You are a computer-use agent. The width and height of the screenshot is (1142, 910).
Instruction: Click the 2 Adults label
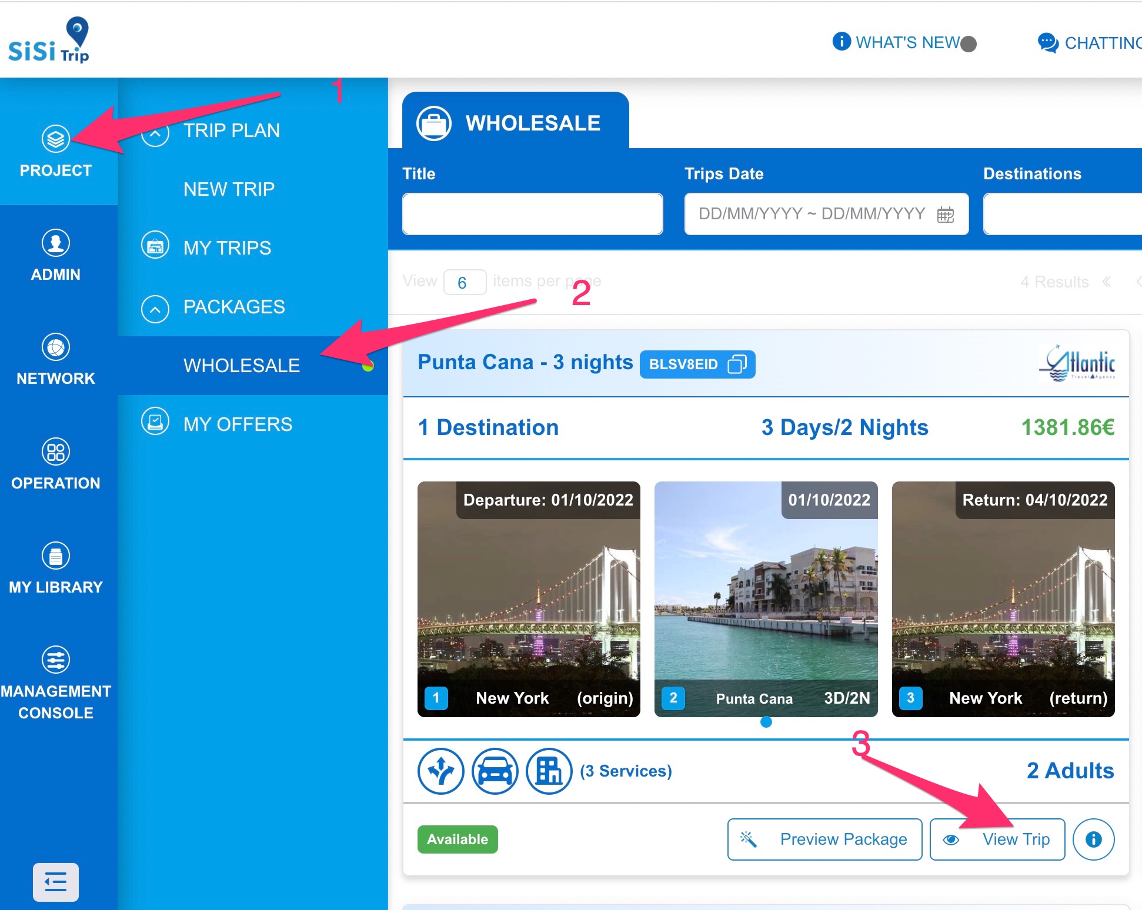click(x=1070, y=771)
